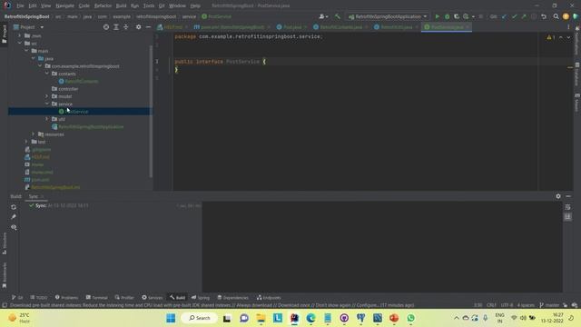Expand the resources folder
Screen dimensions: 581x327
click(34, 134)
